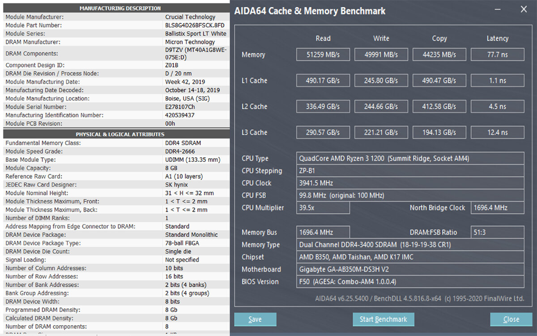Click the Start Benchmark button
This screenshot has width=537, height=336.
(x=384, y=319)
